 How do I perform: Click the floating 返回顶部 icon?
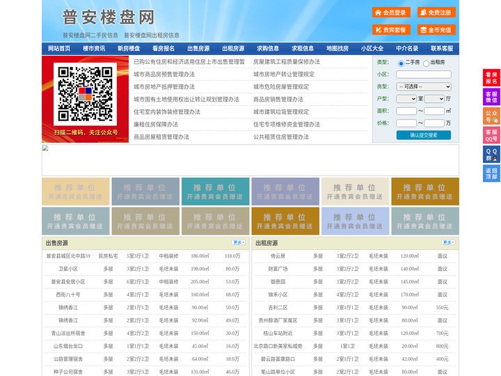pos(491,174)
